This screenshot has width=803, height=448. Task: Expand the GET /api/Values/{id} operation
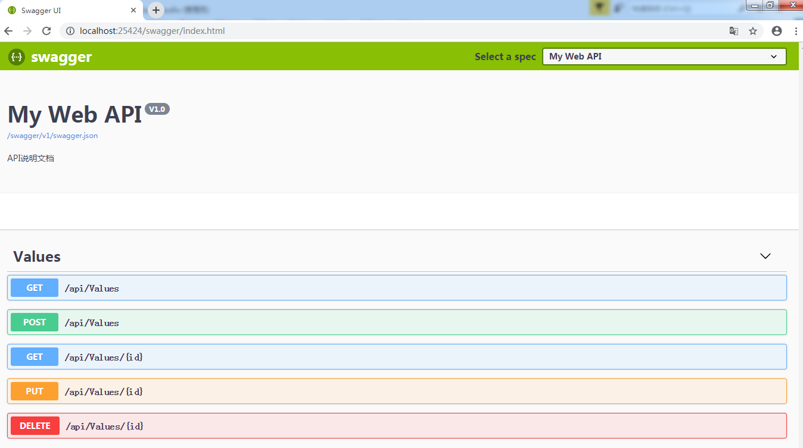coord(397,357)
